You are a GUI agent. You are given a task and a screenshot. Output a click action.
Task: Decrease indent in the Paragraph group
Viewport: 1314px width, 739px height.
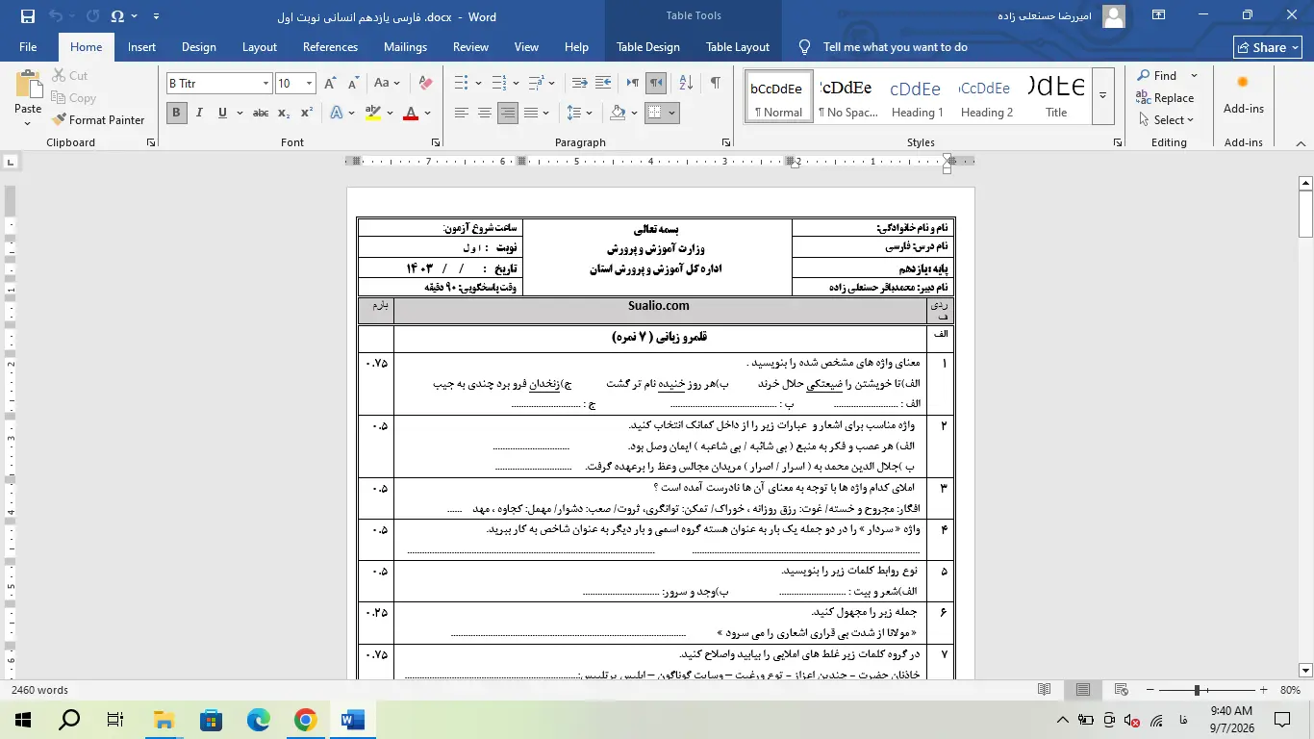(x=579, y=84)
